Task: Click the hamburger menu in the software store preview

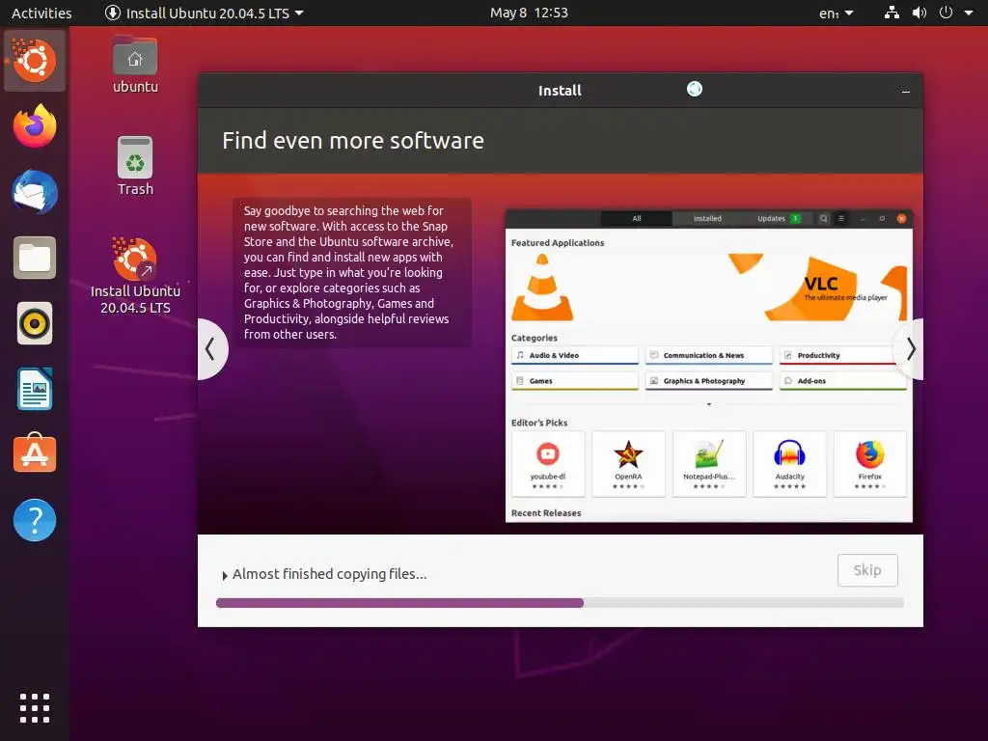Action: pos(840,219)
